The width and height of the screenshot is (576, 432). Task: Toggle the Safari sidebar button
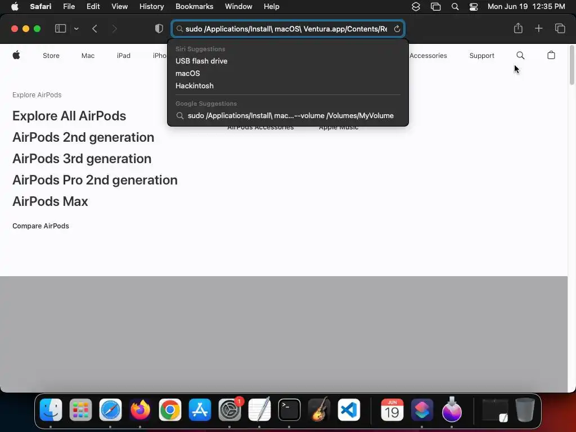click(x=60, y=29)
